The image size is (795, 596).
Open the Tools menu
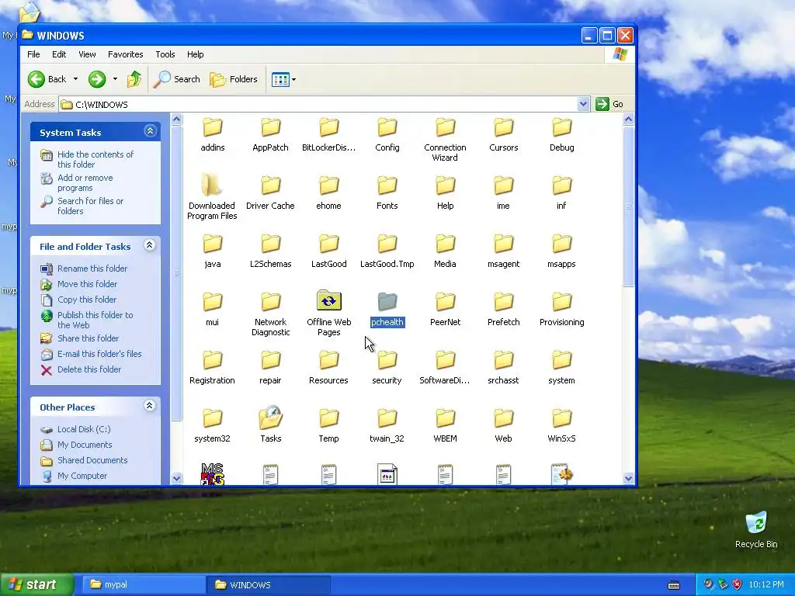coord(165,54)
